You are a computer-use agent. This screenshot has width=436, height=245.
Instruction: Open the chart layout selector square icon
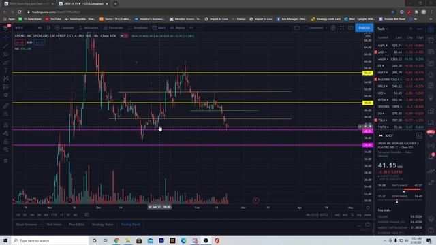point(297,28)
